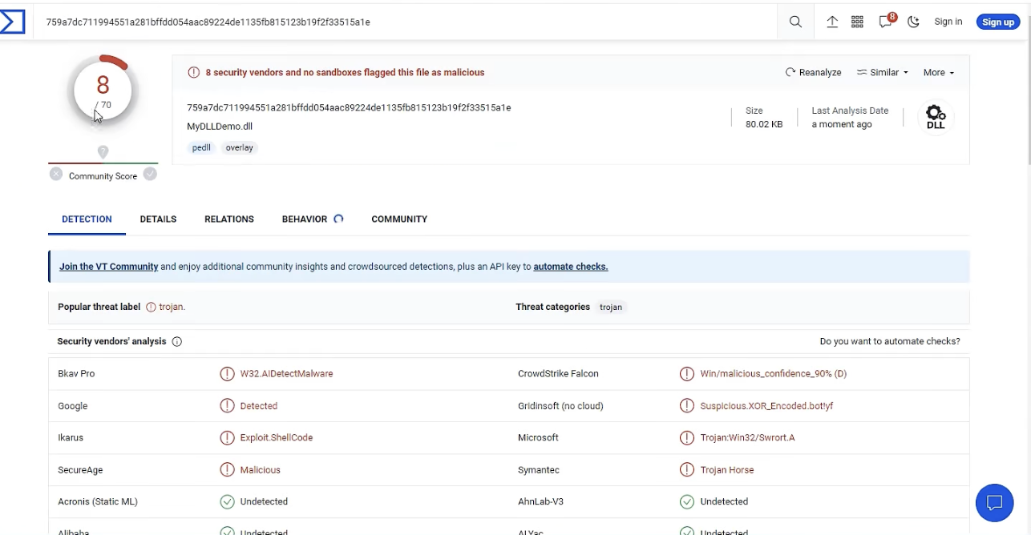Click the automate checks link
The image size is (1031, 535).
tap(571, 267)
